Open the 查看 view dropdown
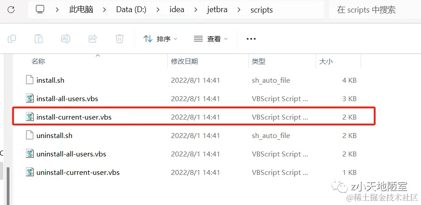This screenshot has width=421, height=205. pos(210,39)
